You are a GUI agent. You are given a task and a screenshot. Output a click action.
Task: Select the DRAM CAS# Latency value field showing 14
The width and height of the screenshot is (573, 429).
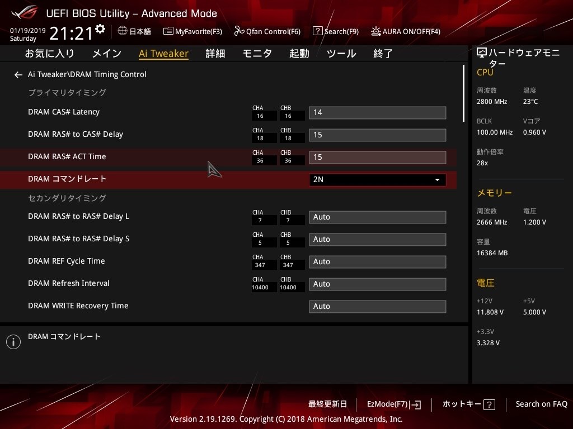pyautogui.click(x=377, y=112)
